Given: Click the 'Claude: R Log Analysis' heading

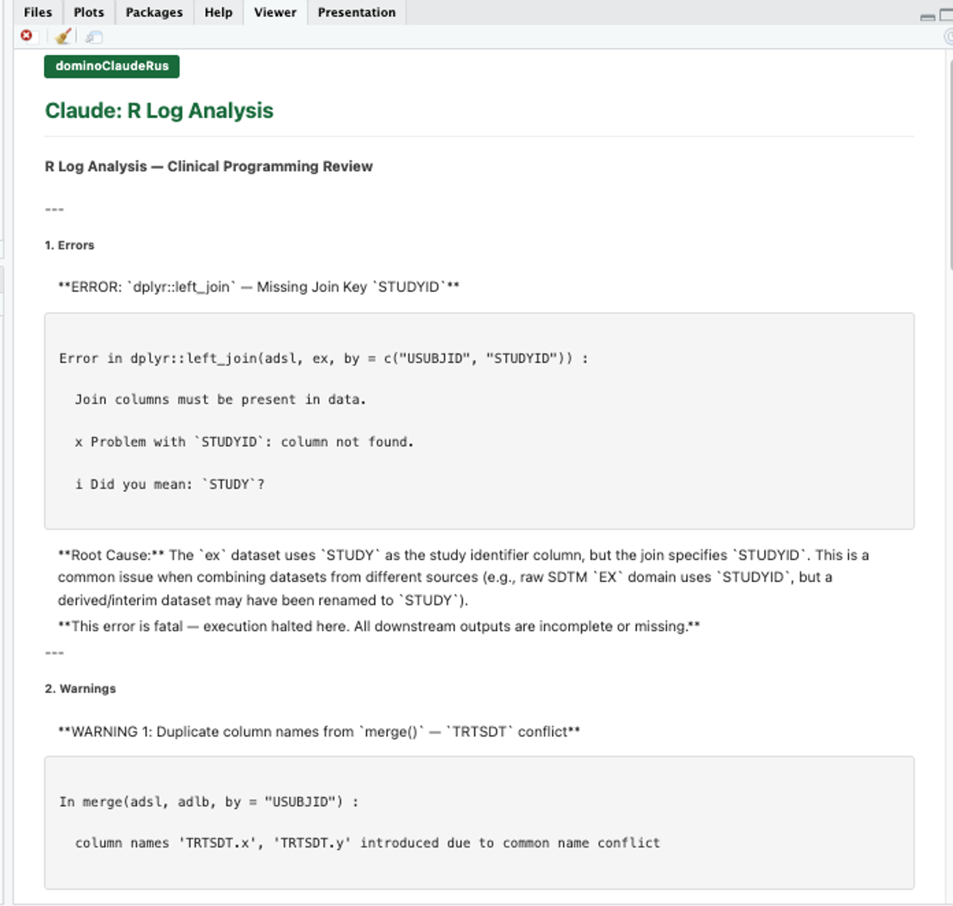Looking at the screenshot, I should click(x=159, y=110).
